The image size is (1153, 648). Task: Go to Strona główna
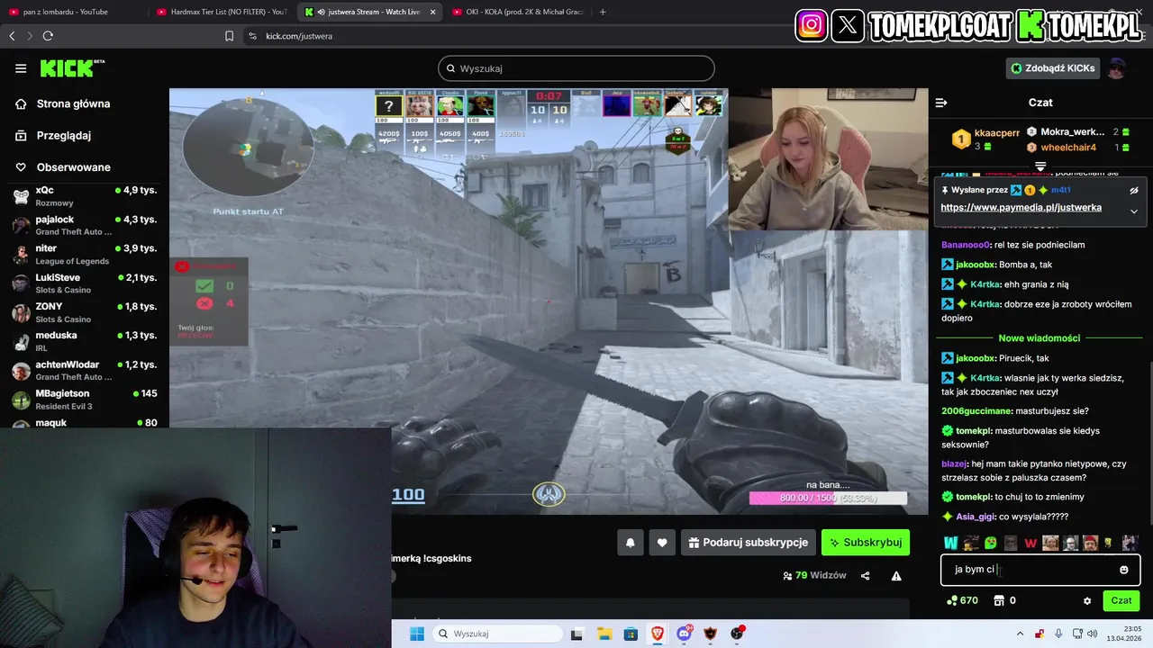point(63,103)
